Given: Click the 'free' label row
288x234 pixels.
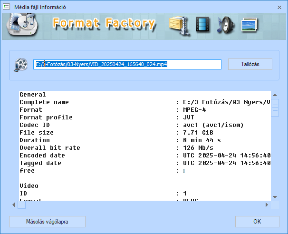Looking at the screenshot, I should click(27, 171).
